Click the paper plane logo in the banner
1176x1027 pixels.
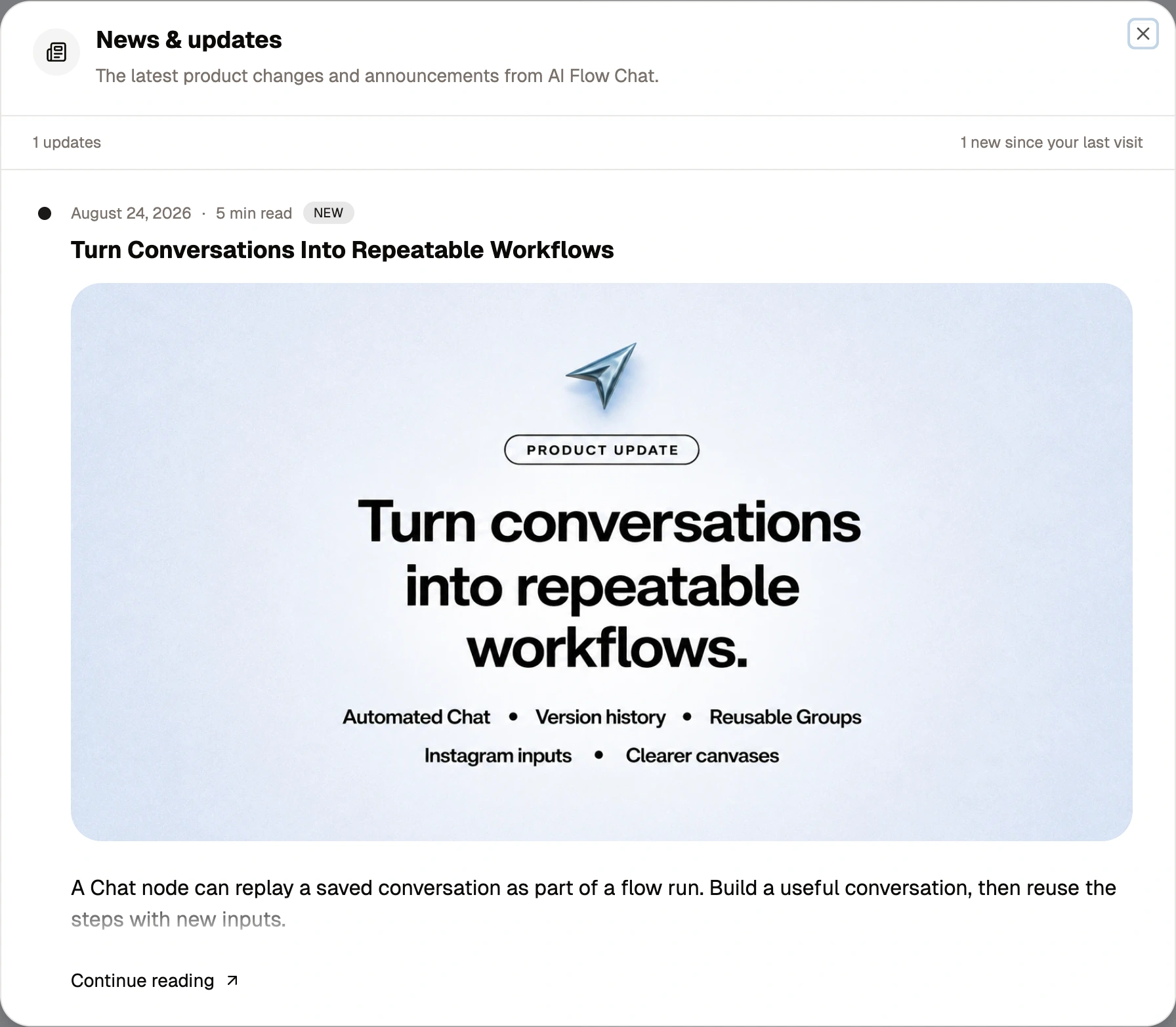pyautogui.click(x=602, y=376)
